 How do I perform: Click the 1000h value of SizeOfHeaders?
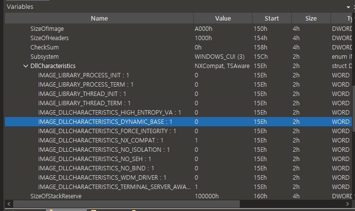(x=203, y=38)
